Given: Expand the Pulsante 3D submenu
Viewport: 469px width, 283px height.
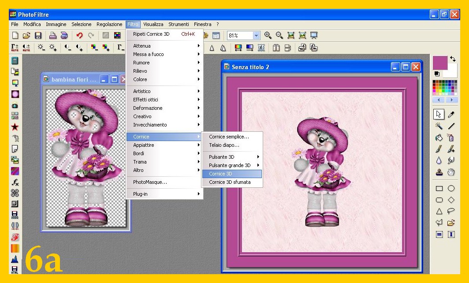Looking at the screenshot, I should pyautogui.click(x=232, y=157).
